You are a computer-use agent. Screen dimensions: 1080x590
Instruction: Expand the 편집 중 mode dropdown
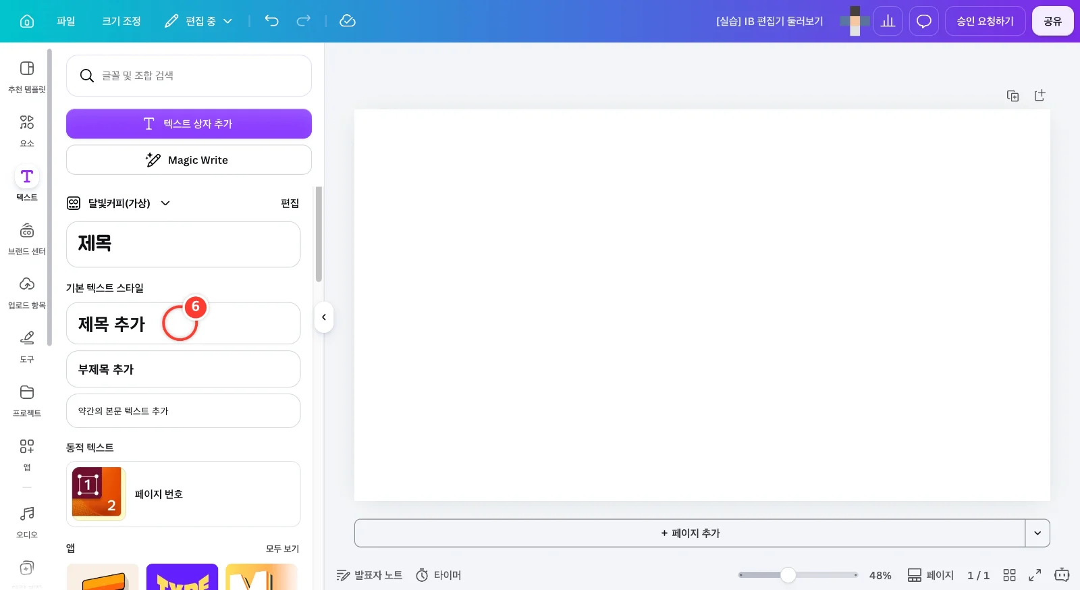198,21
